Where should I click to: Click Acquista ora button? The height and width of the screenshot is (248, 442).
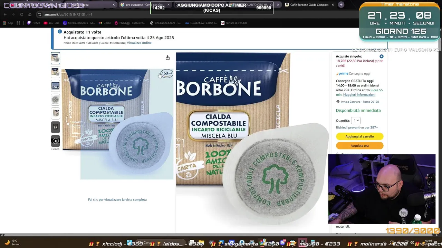coord(359,146)
